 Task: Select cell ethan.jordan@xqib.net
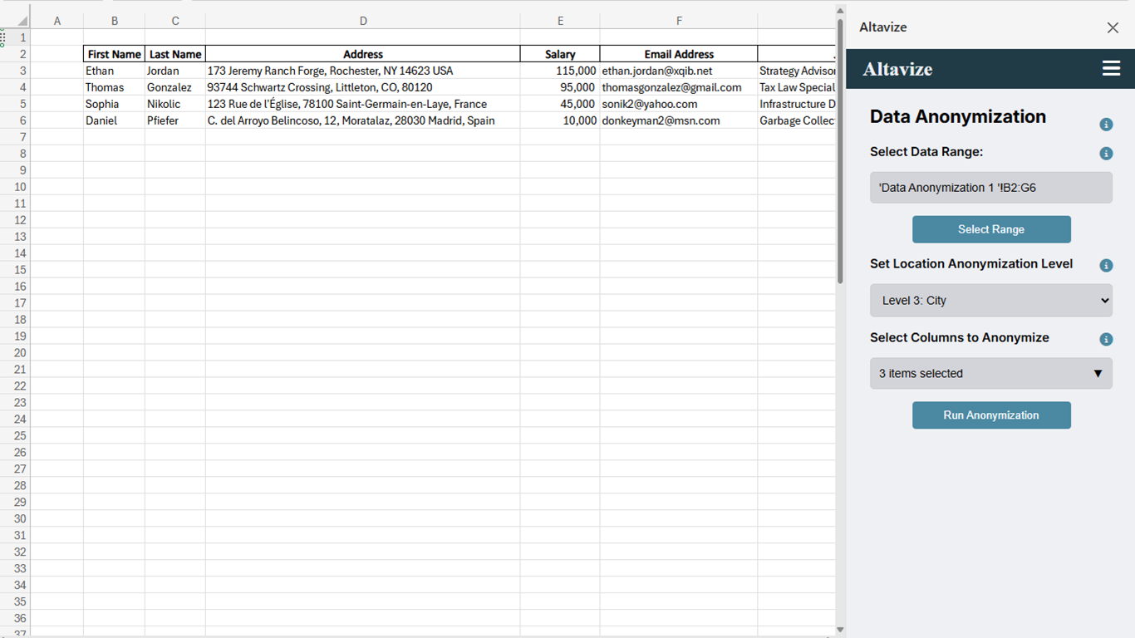tap(679, 71)
